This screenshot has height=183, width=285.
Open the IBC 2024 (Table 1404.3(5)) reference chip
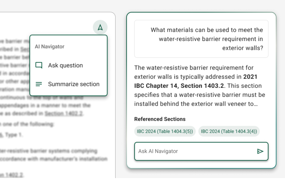165,131
